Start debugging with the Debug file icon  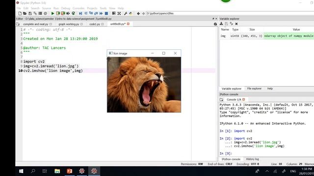tap(80, 13)
